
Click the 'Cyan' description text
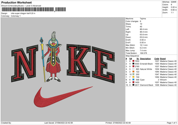click(142, 80)
